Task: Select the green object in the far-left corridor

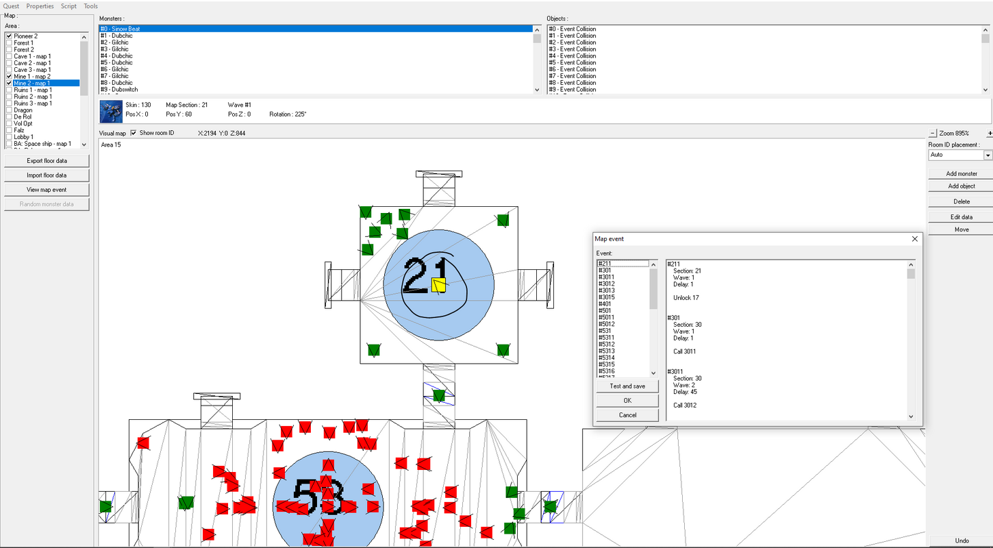Action: (105, 506)
